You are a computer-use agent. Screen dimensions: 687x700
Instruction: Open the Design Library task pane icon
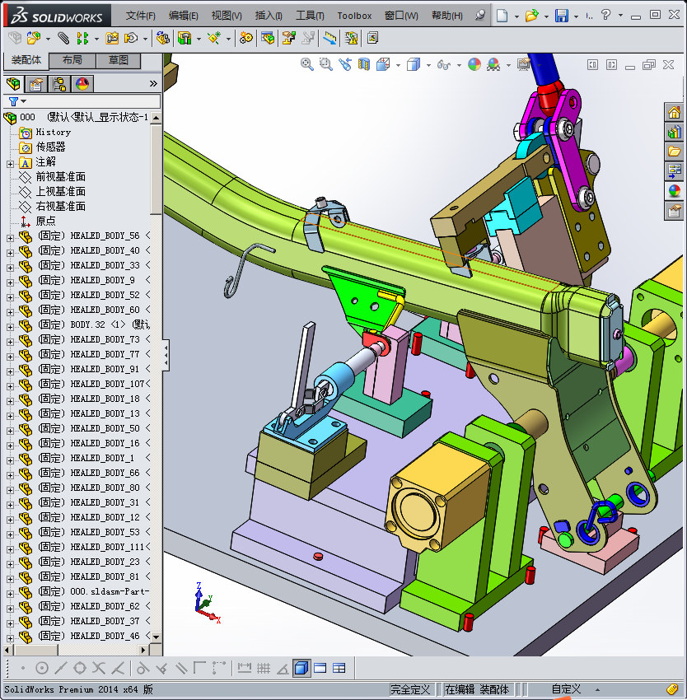[x=674, y=132]
